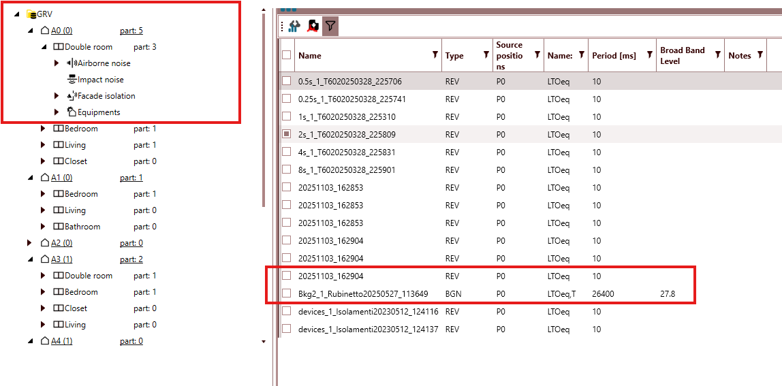Click the tree panel scroll-down arrow
The height and width of the screenshot is (386, 782).
[x=264, y=342]
